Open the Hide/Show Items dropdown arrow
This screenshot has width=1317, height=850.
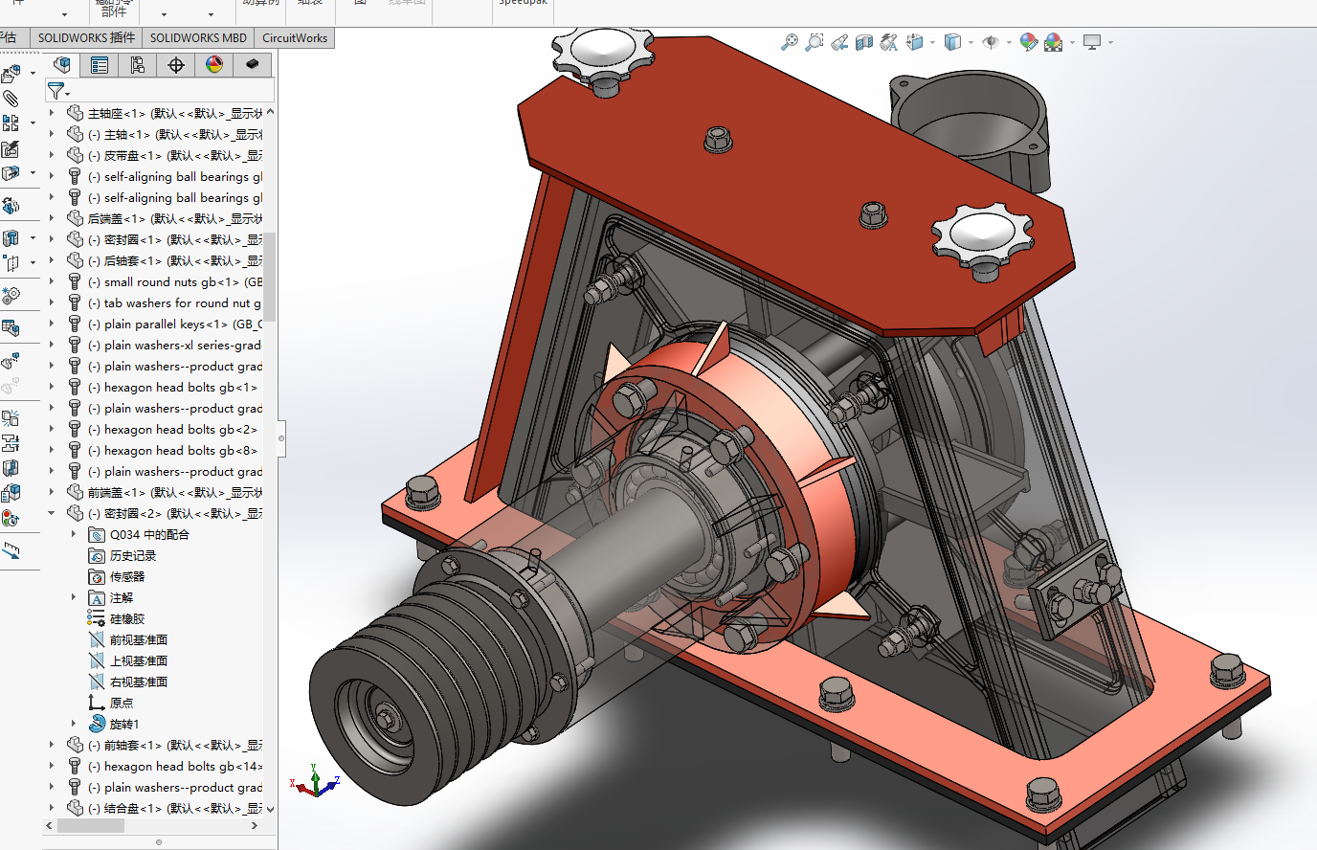(1009, 42)
